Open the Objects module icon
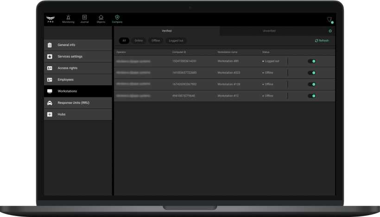380x217 pixels. tap(101, 18)
